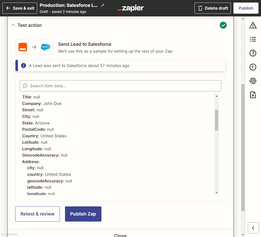
Task: Edit the Zap name with pencil icon
Action: (103, 5)
